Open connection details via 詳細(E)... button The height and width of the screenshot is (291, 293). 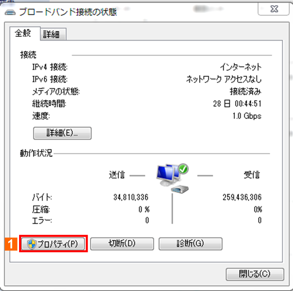point(62,133)
